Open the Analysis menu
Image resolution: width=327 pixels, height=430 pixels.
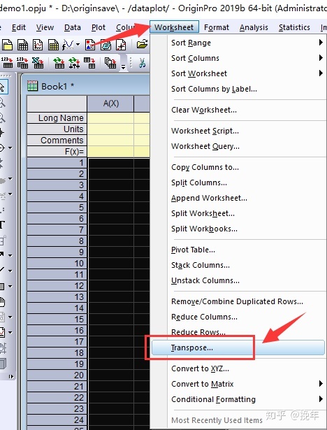[x=254, y=27]
